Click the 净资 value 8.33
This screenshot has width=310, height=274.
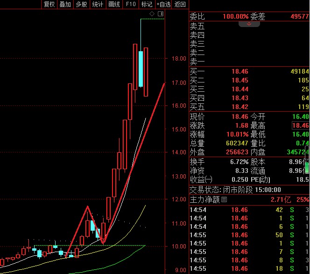[242, 171]
